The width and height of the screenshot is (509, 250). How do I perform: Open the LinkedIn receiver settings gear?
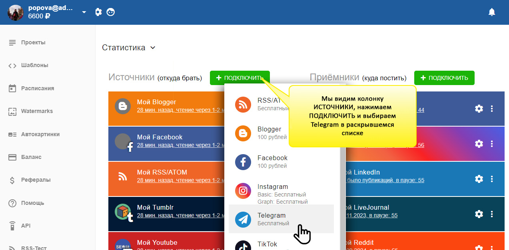point(479,179)
